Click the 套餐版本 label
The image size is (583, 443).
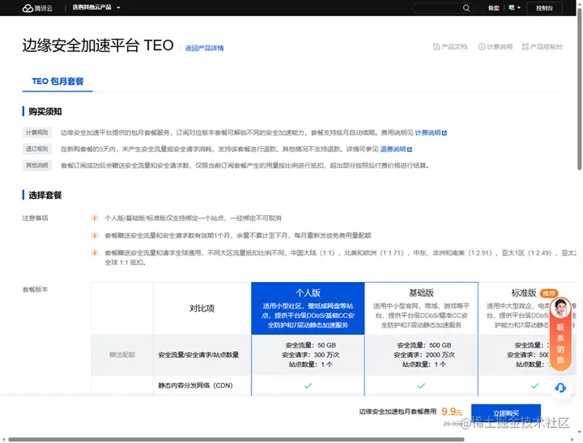[36, 289]
